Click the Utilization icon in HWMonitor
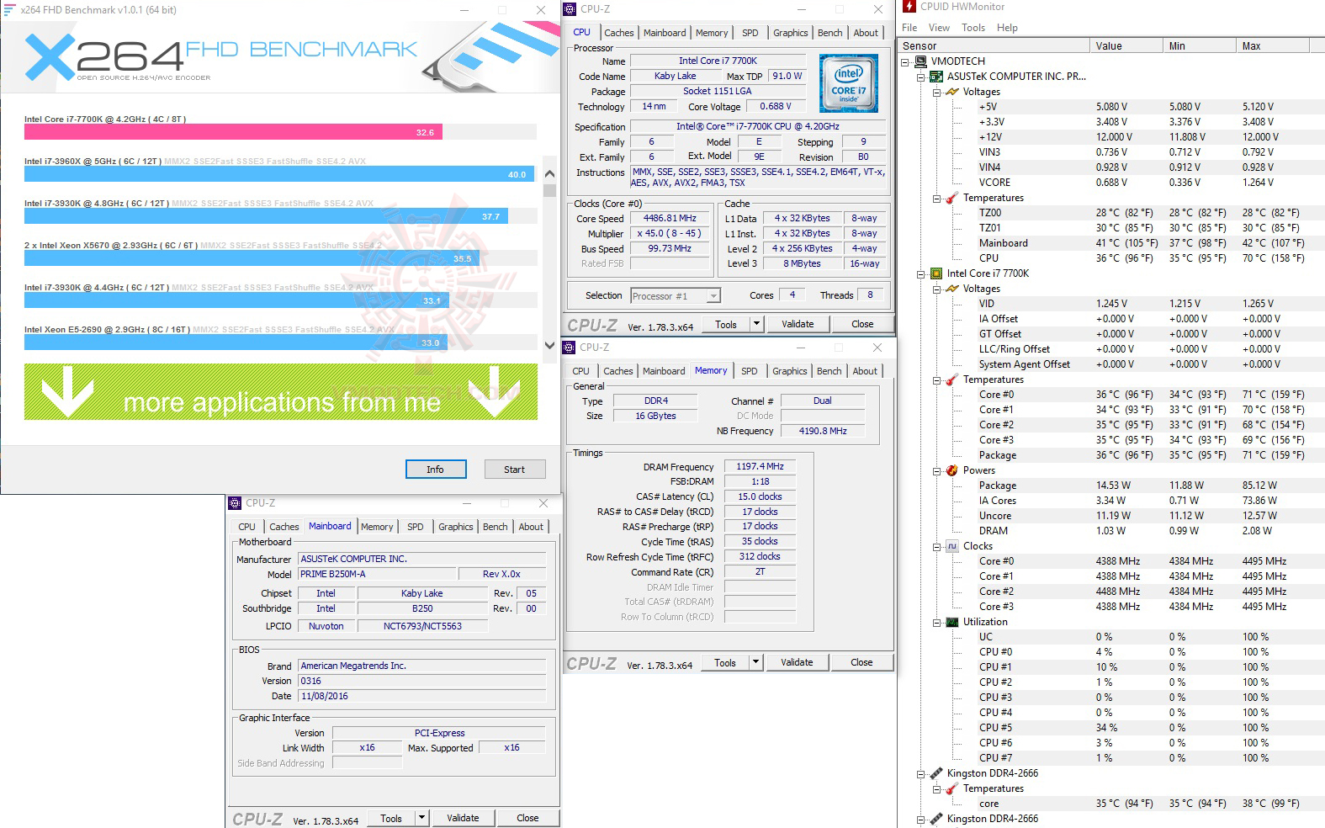 (952, 622)
